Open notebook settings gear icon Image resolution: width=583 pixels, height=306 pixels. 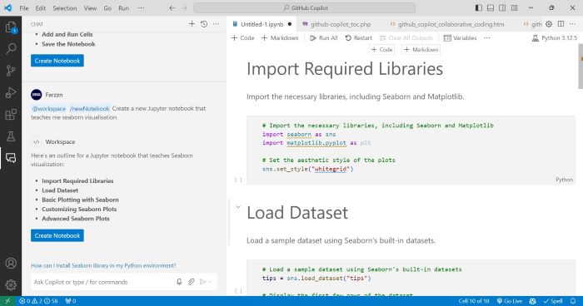[x=549, y=24]
